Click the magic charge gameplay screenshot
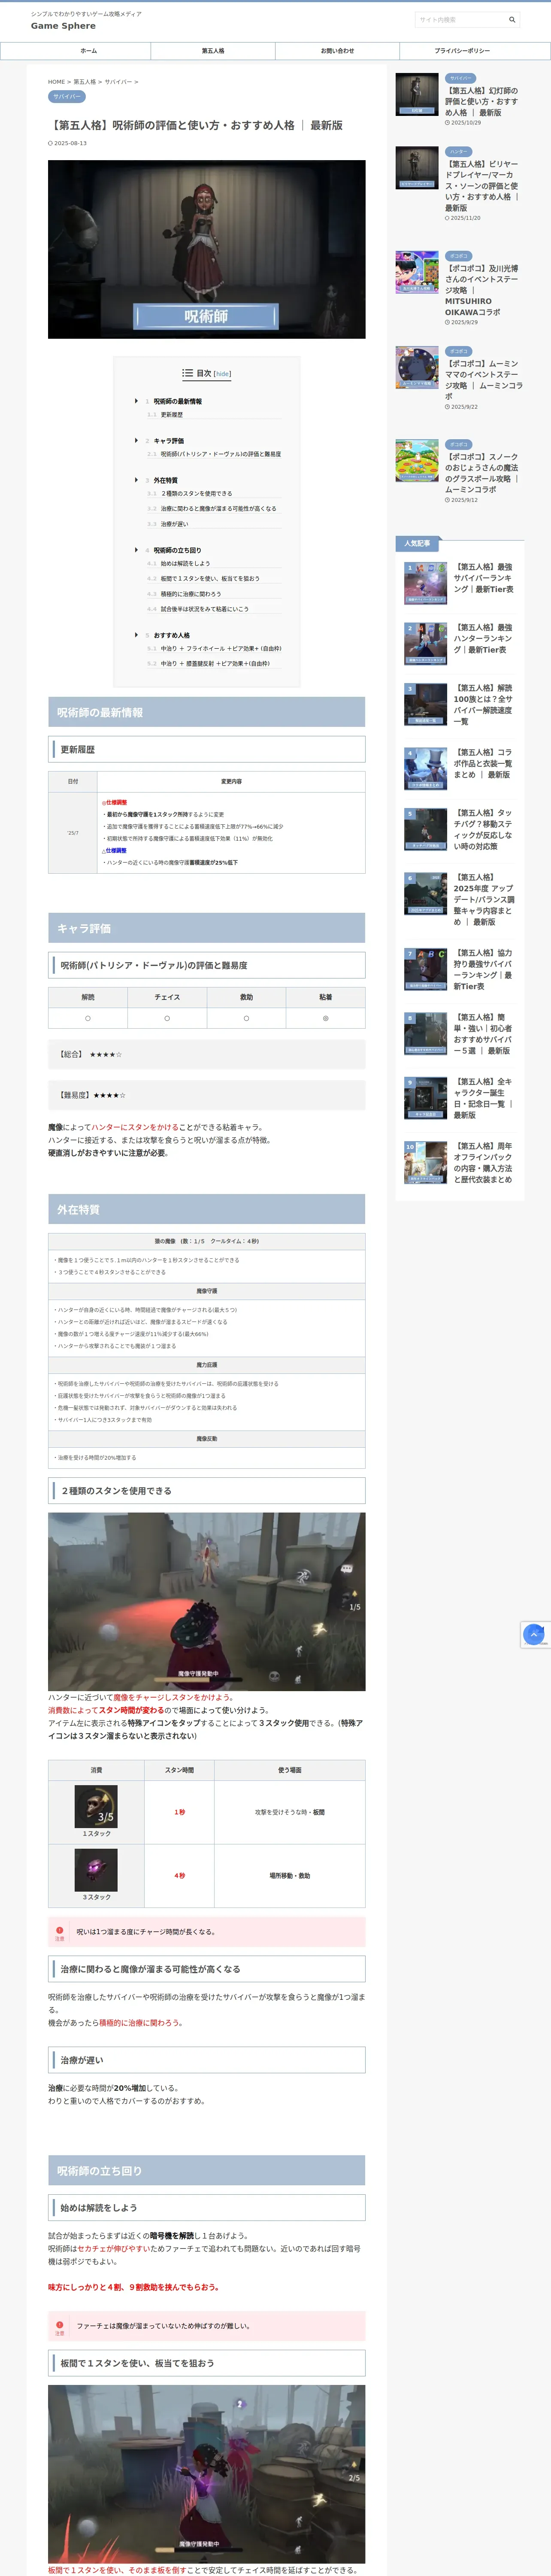 (x=206, y=1601)
